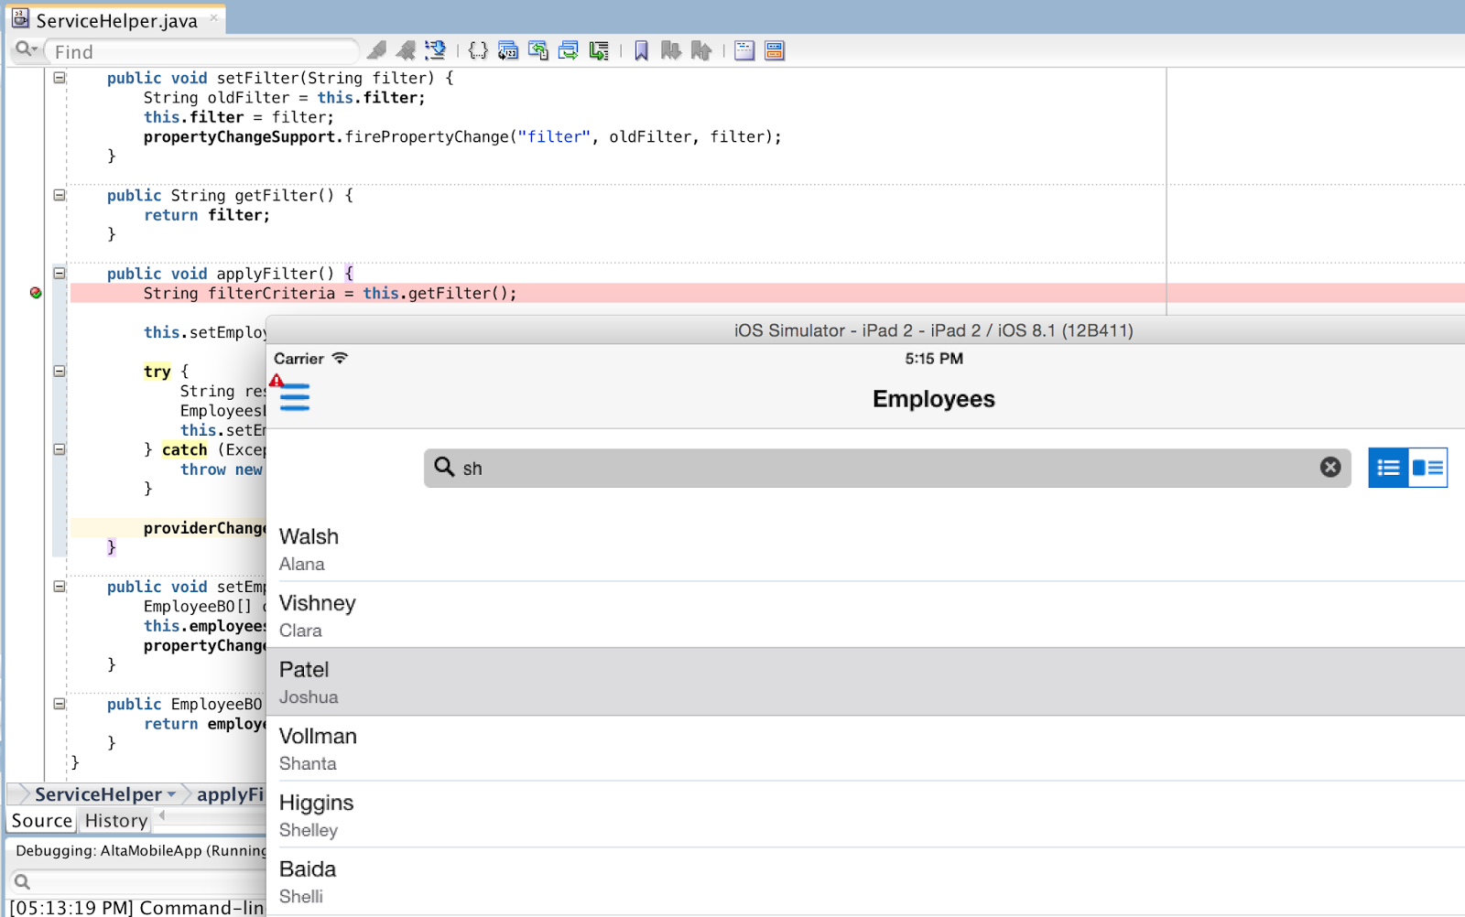This screenshot has height=917, width=1465.
Task: Switch to list view layout toggle
Action: coord(1388,468)
